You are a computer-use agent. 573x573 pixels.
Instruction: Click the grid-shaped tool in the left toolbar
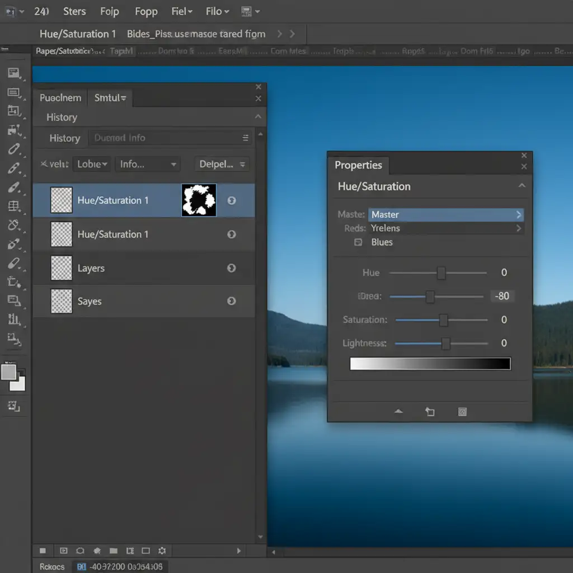14,206
